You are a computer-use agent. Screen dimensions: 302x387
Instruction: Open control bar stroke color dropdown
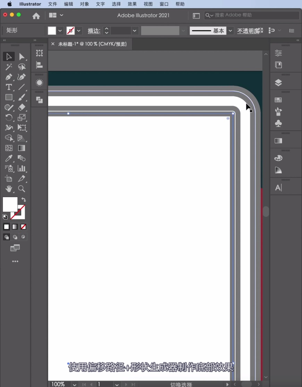pyautogui.click(x=78, y=31)
